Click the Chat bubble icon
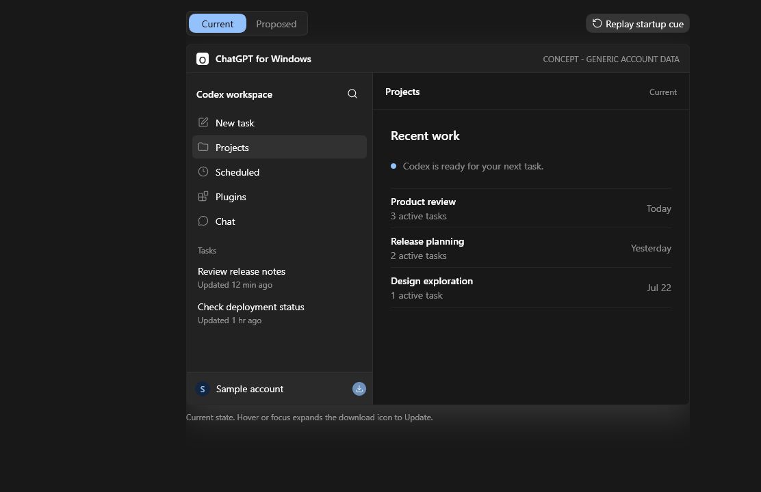The image size is (761, 492). [203, 221]
